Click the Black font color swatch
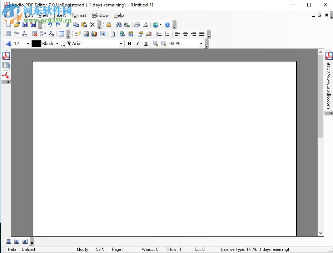Image resolution: width=333 pixels, height=253 pixels. [36, 43]
